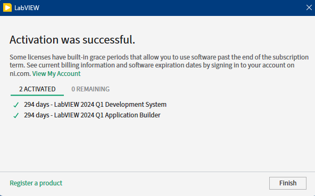315x196 pixels.
Task: Click an empty area of the blue title bar
Action: [x=171, y=7]
